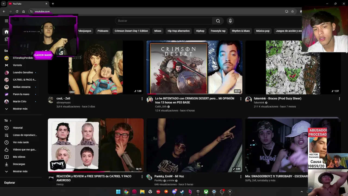Reload the page with refresh icon
This screenshot has height=196, width=348.
click(17, 11)
